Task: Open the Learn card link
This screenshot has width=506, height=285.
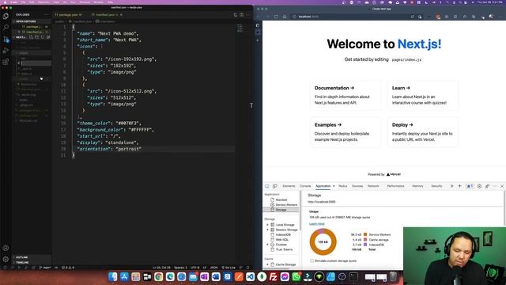Action: pyautogui.click(x=422, y=95)
